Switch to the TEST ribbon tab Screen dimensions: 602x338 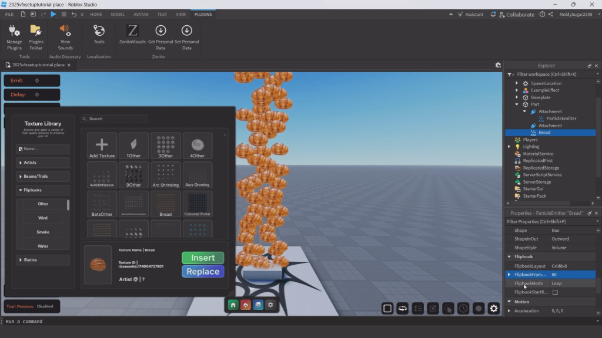162,14
